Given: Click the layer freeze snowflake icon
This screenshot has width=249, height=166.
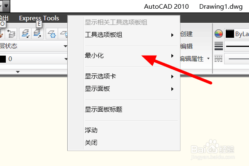Looking at the screenshot, I should [52, 34].
